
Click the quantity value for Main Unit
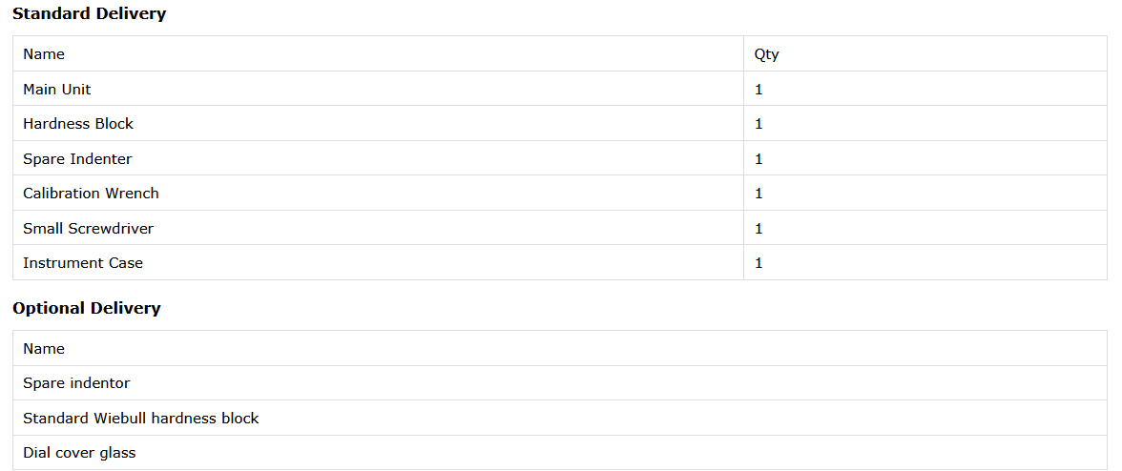tap(758, 89)
